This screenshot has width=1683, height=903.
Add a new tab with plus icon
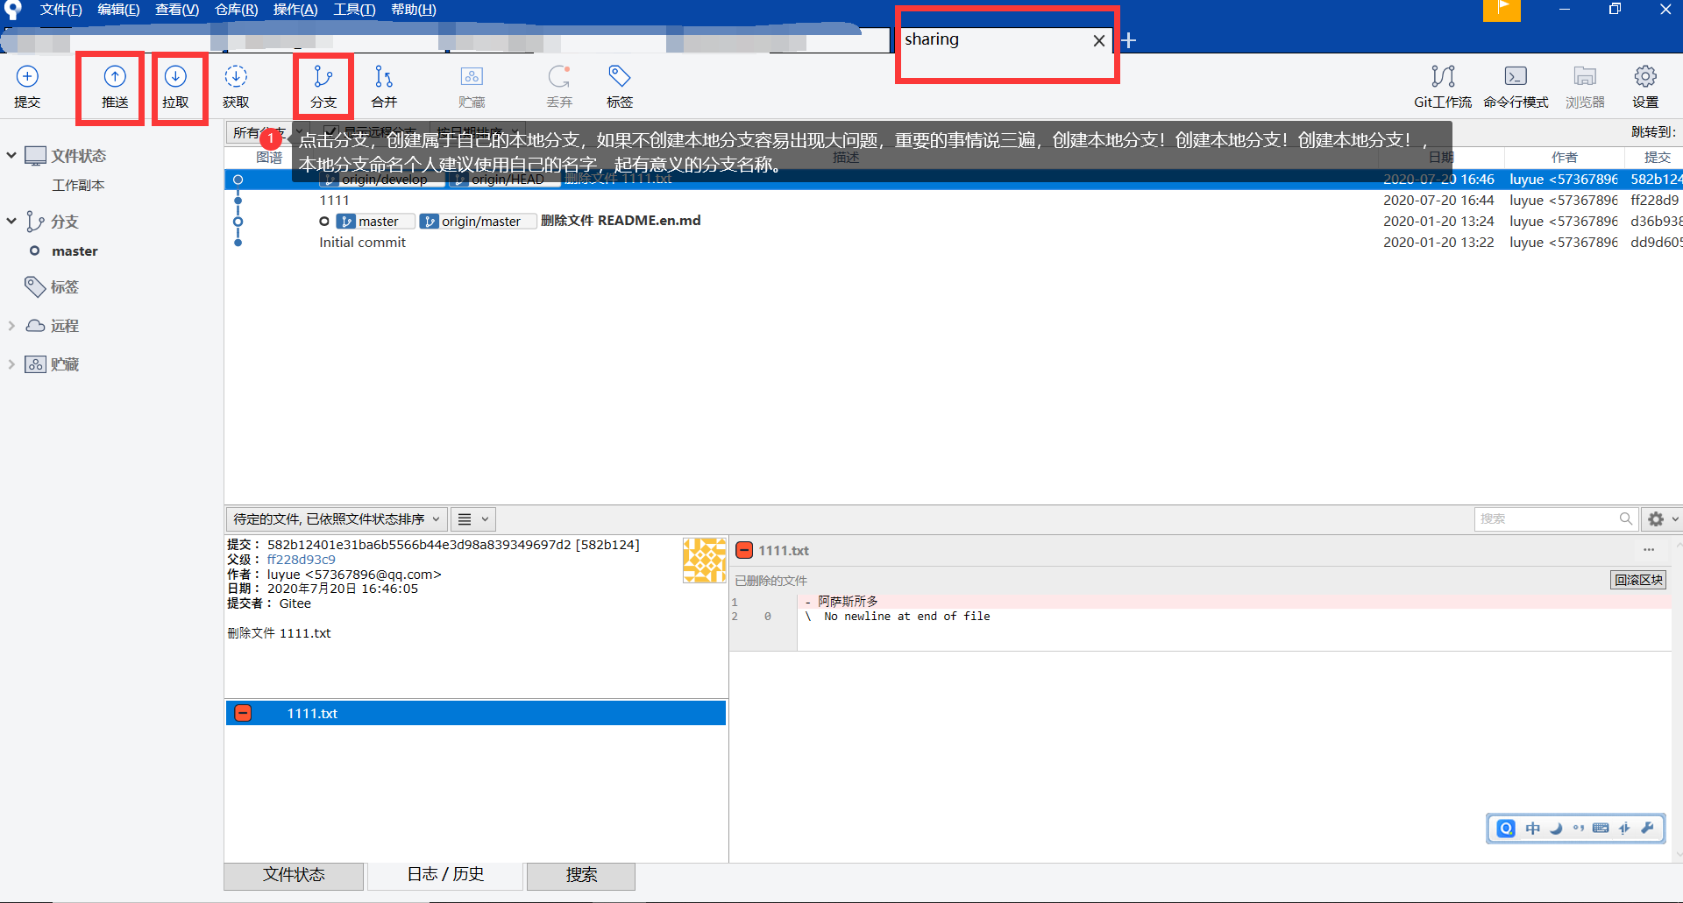1129,40
